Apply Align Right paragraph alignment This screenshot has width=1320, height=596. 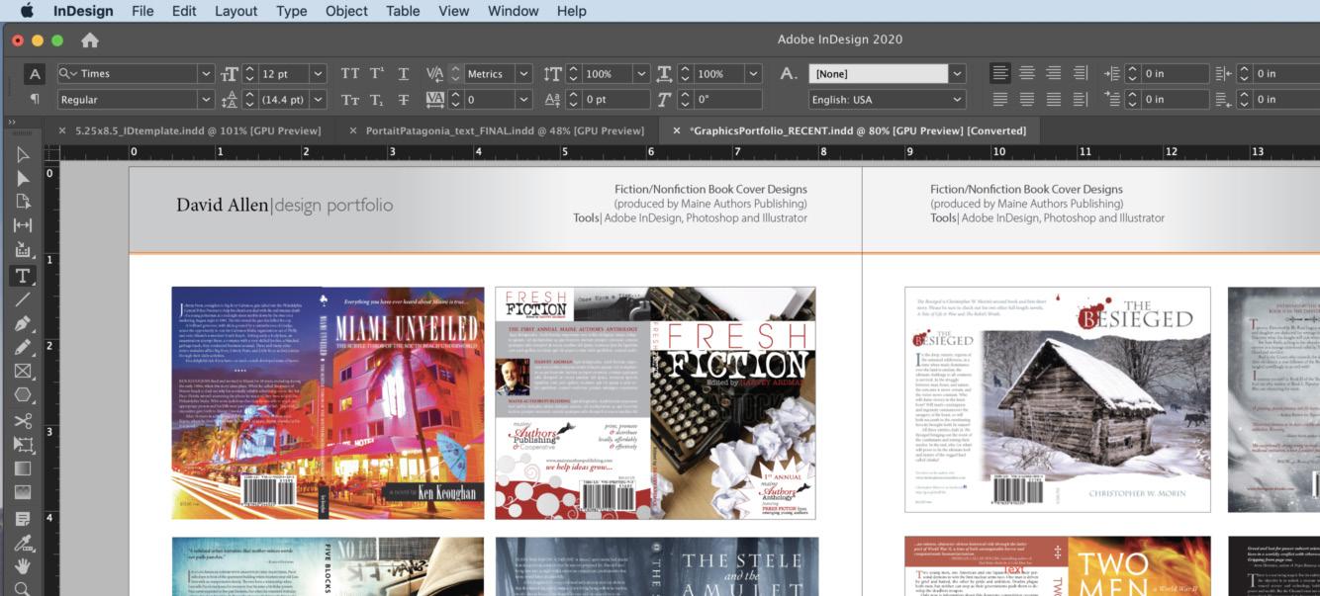point(1054,74)
